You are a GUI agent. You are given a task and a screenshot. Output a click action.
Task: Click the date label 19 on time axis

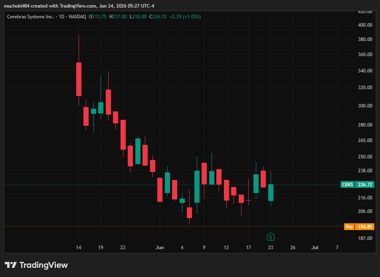101,247
